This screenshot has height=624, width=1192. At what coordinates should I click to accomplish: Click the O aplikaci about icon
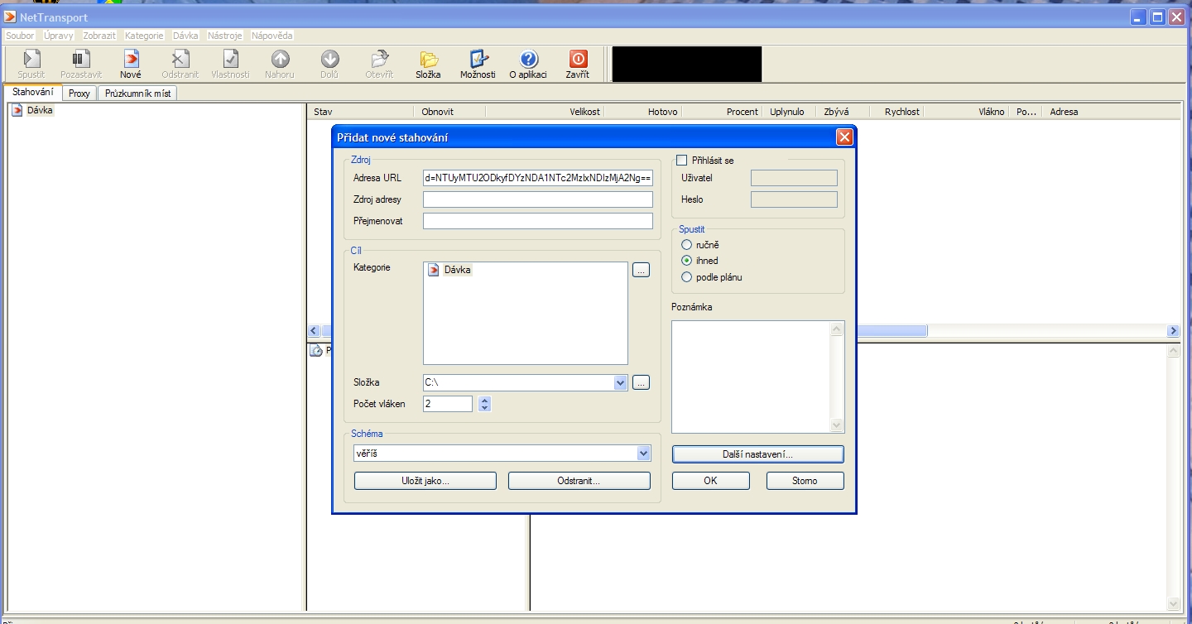point(528,64)
